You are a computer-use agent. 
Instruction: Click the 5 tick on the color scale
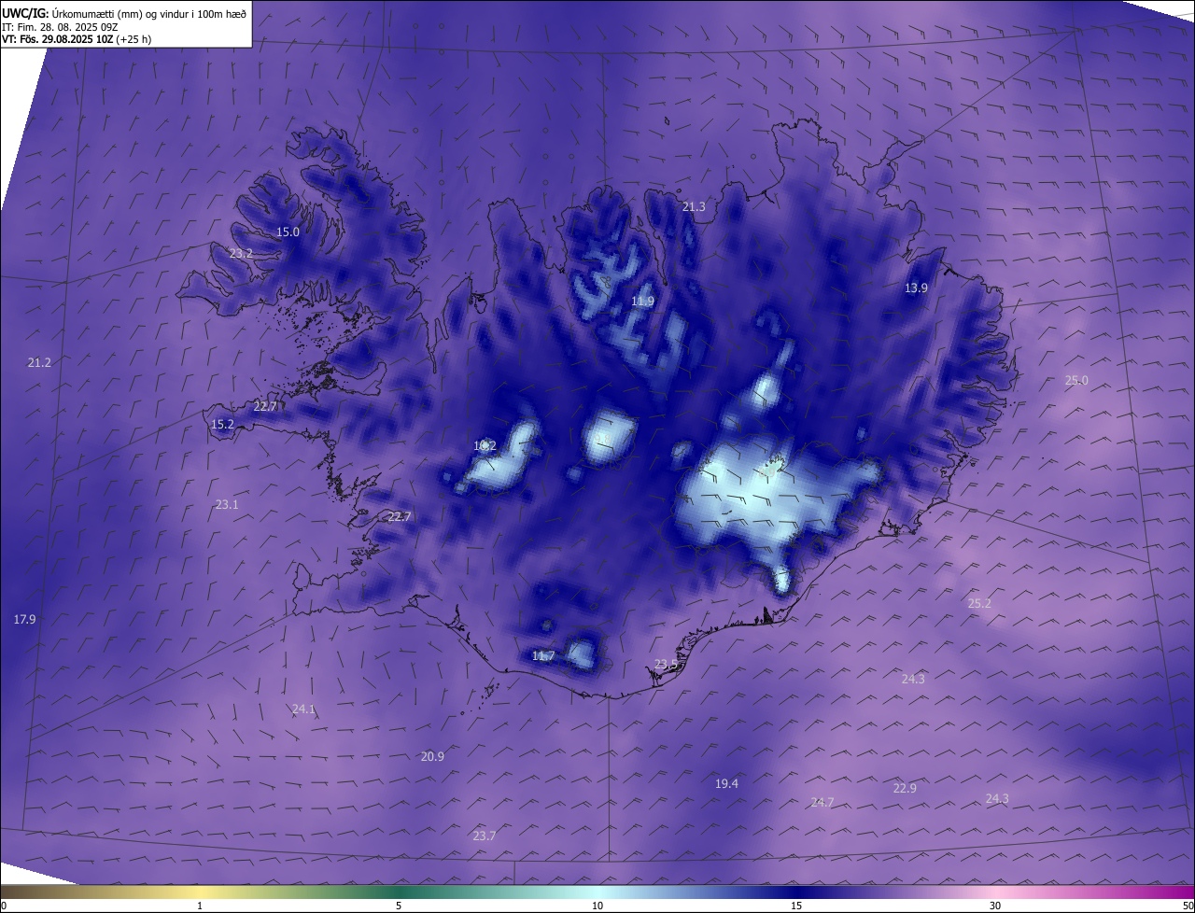399,906
